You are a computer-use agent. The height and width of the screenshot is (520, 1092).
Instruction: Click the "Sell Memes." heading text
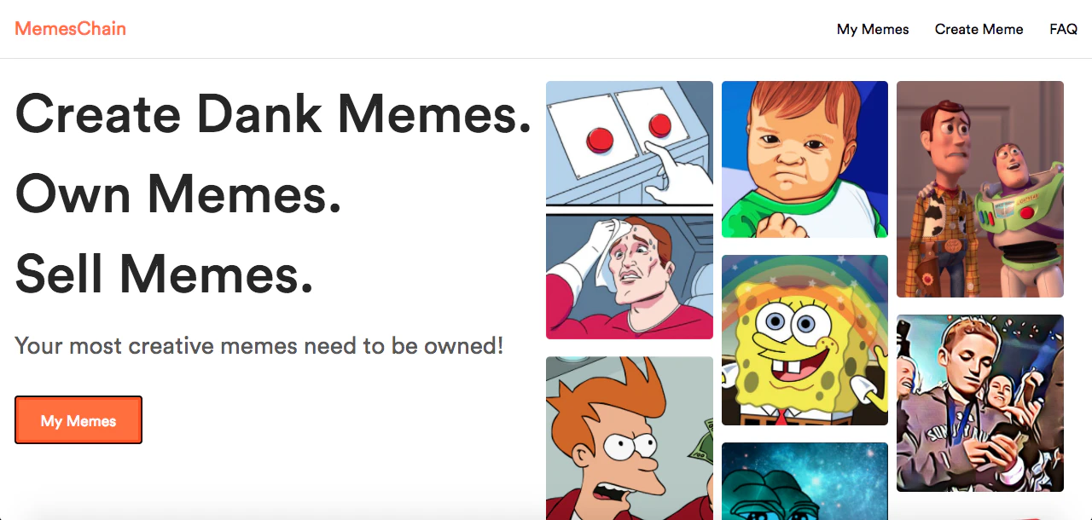[x=164, y=274]
